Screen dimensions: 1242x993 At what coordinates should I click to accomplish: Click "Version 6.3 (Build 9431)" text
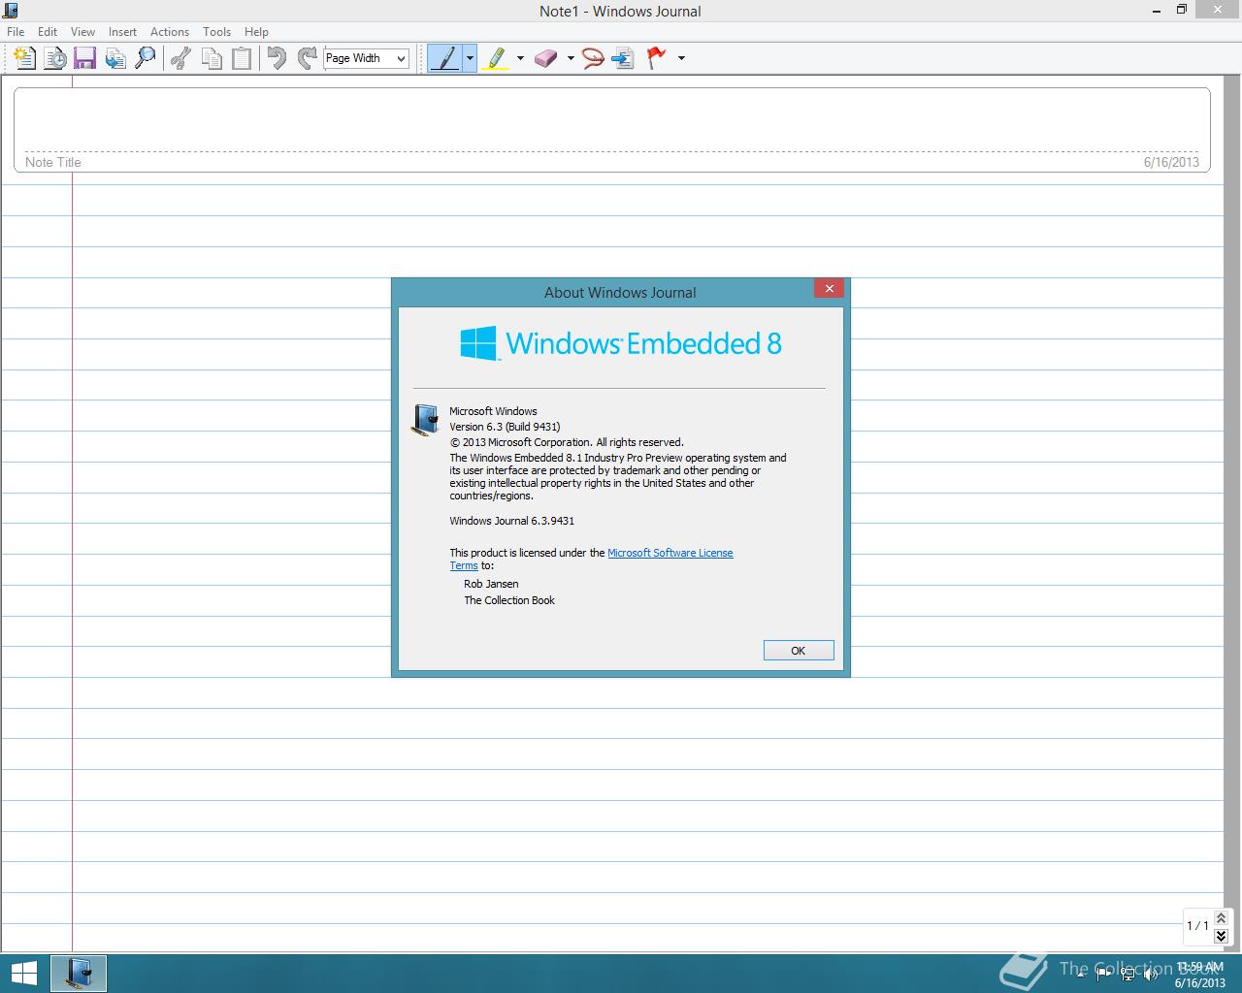505,427
